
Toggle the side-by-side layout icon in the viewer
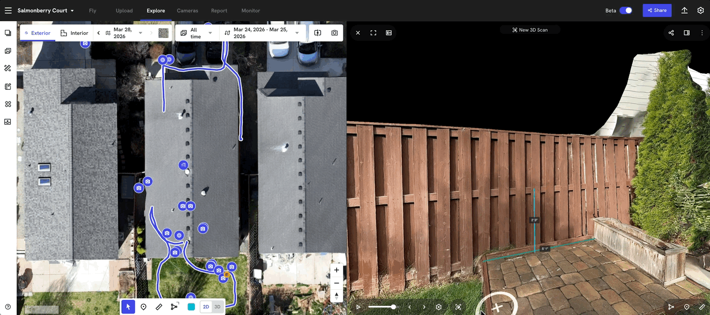[389, 33]
